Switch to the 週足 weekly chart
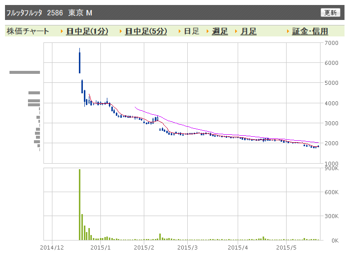 (220, 31)
